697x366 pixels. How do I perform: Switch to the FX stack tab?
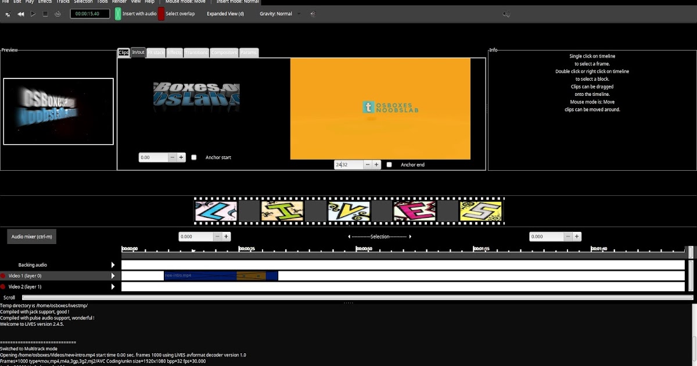pos(156,52)
